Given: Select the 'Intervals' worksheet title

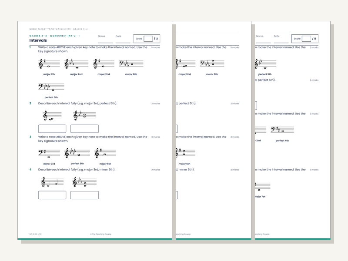Looking at the screenshot, I should (38, 40).
